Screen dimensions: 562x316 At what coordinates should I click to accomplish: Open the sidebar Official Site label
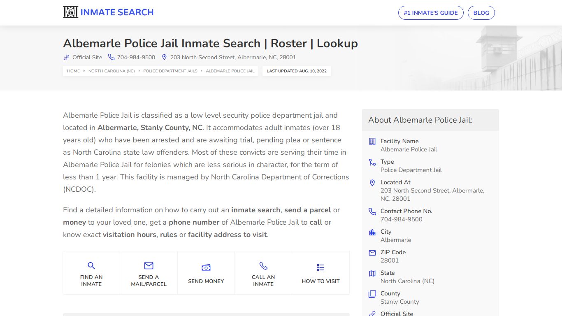397,314
